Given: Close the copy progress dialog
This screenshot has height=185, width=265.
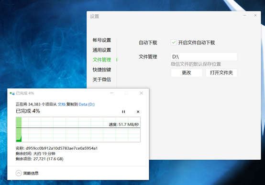Looking at the screenshot, I should pyautogui.click(x=141, y=93).
